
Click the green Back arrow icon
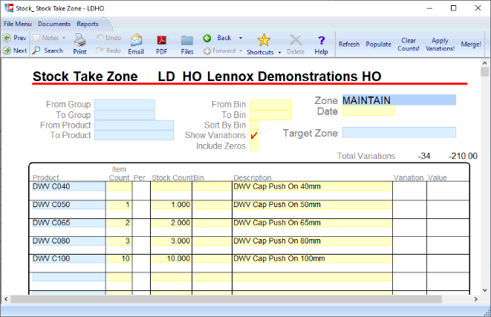(207, 38)
